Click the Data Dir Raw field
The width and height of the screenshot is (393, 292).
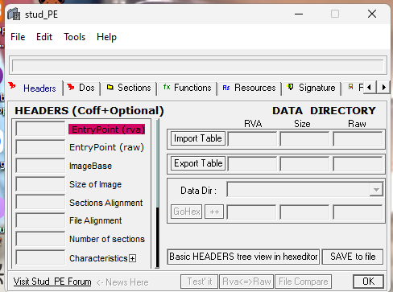click(x=358, y=212)
